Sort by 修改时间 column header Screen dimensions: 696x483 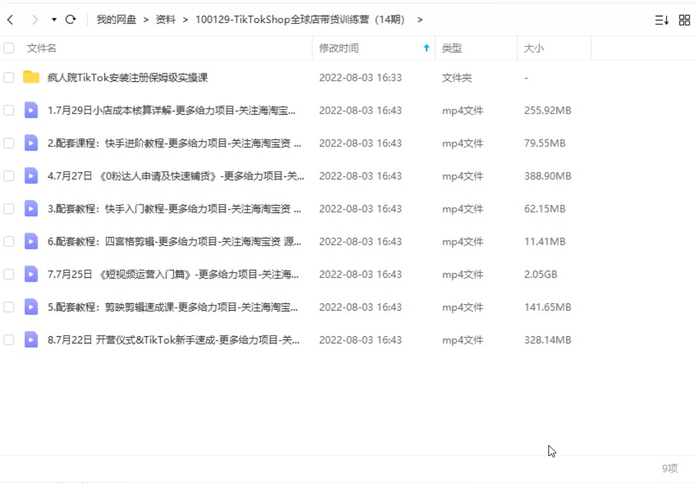(x=338, y=48)
